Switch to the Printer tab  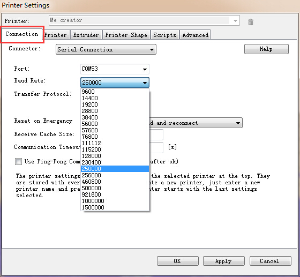click(x=56, y=35)
